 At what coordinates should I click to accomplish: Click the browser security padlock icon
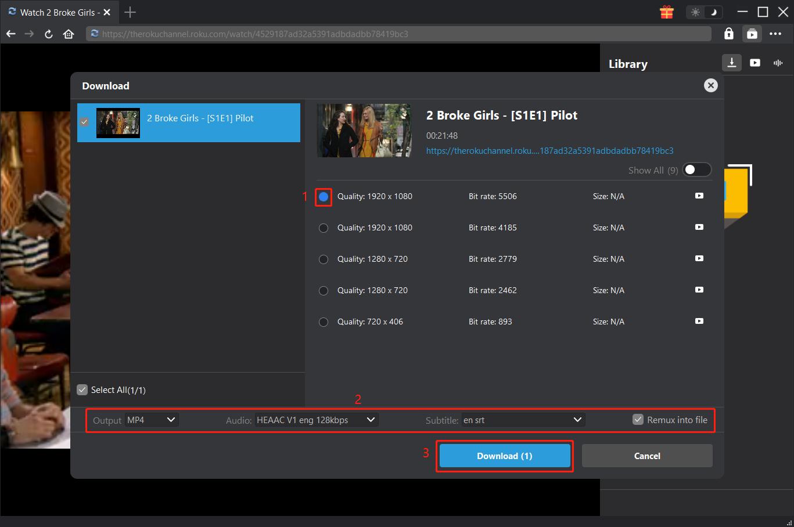[728, 33]
